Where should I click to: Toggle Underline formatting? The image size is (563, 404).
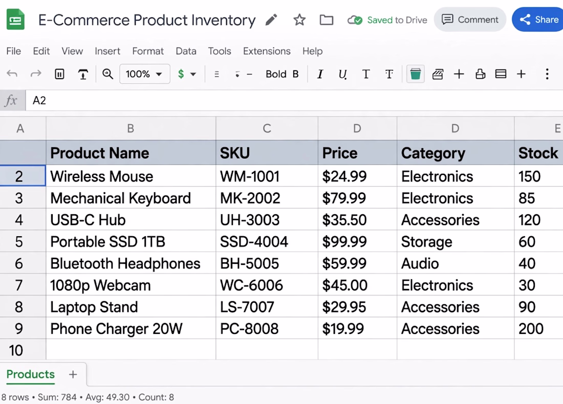click(342, 74)
